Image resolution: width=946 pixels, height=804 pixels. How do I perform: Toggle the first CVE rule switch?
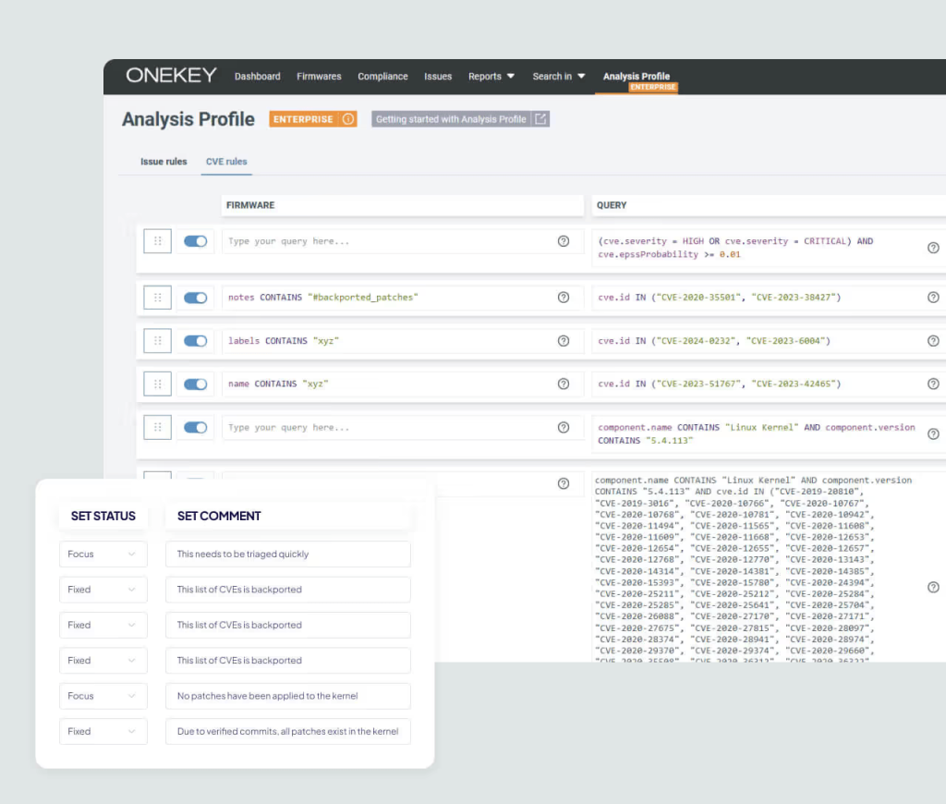(195, 241)
